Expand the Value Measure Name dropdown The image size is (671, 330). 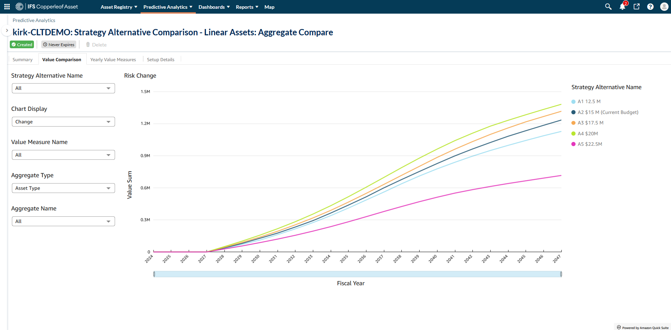[x=63, y=155]
